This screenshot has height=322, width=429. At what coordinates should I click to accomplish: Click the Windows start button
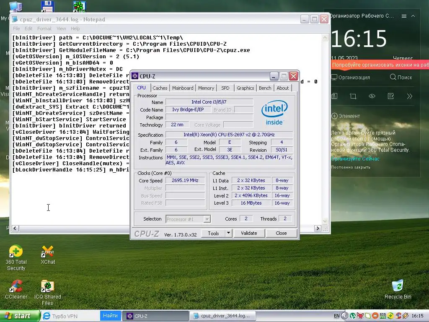pos(20,316)
